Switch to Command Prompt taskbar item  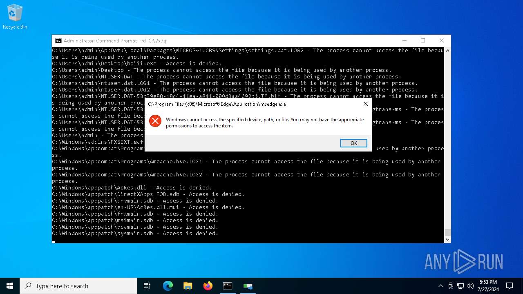pos(228,286)
